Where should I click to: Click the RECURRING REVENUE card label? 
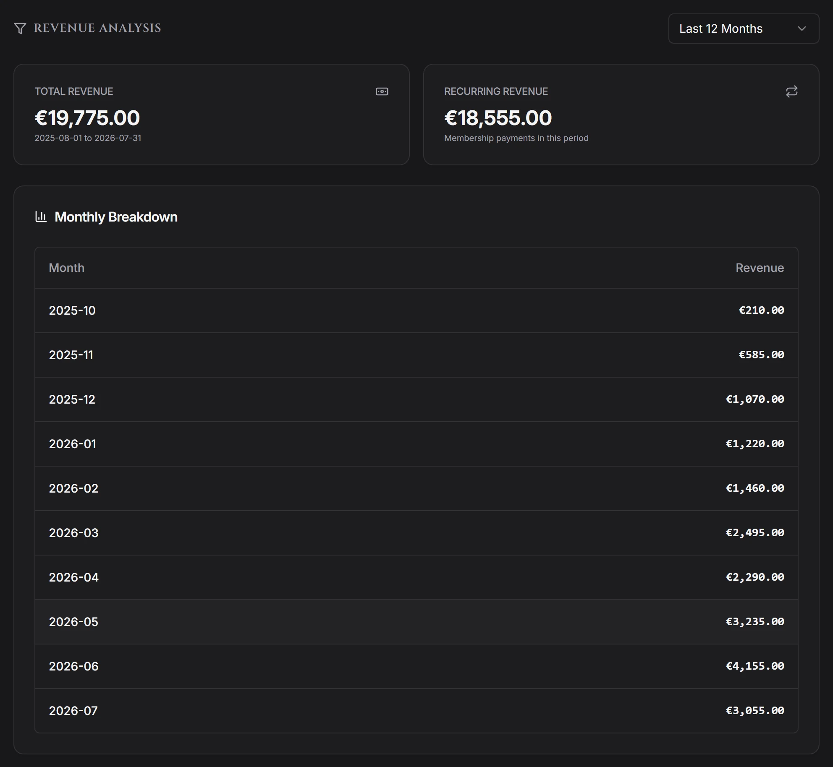[x=496, y=91]
